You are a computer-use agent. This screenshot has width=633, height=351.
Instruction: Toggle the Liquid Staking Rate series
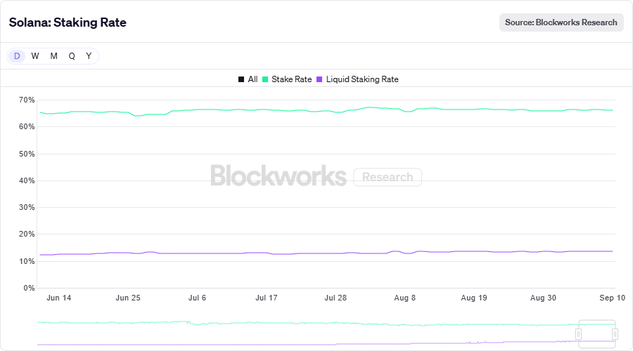[x=358, y=79]
